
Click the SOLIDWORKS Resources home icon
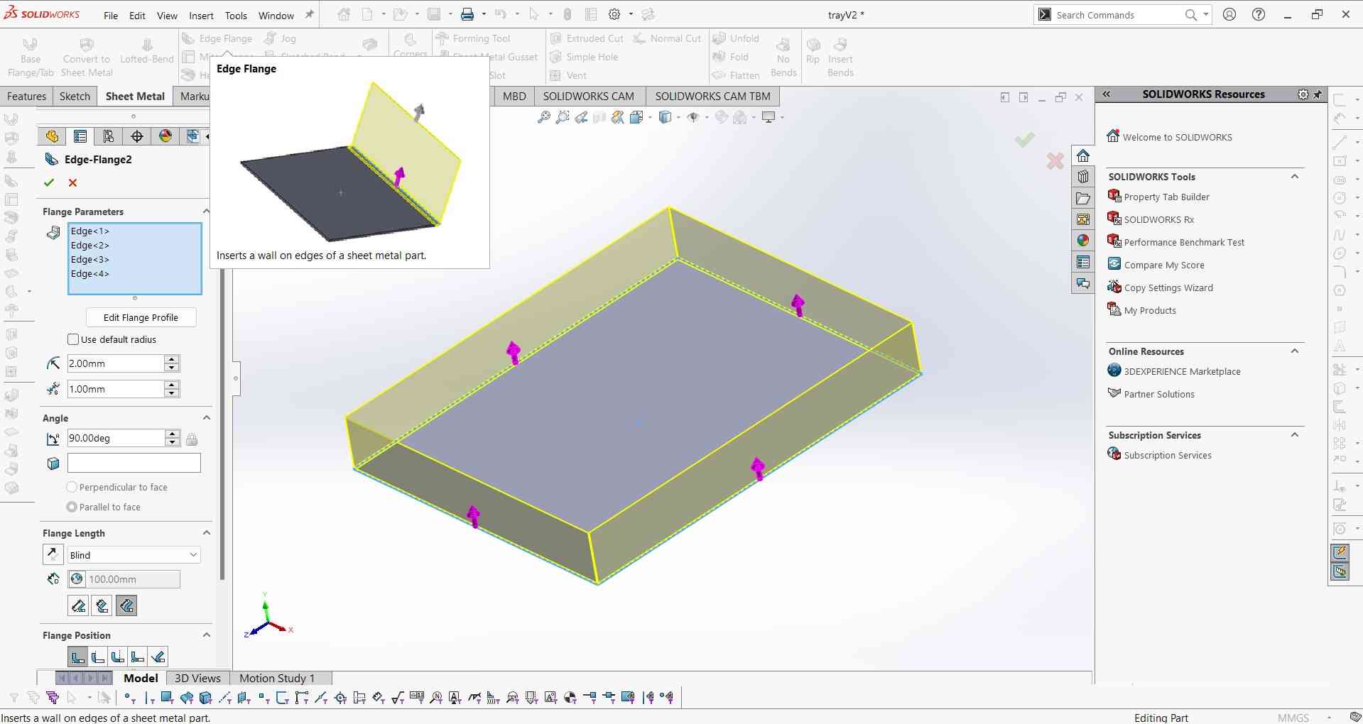[1082, 155]
